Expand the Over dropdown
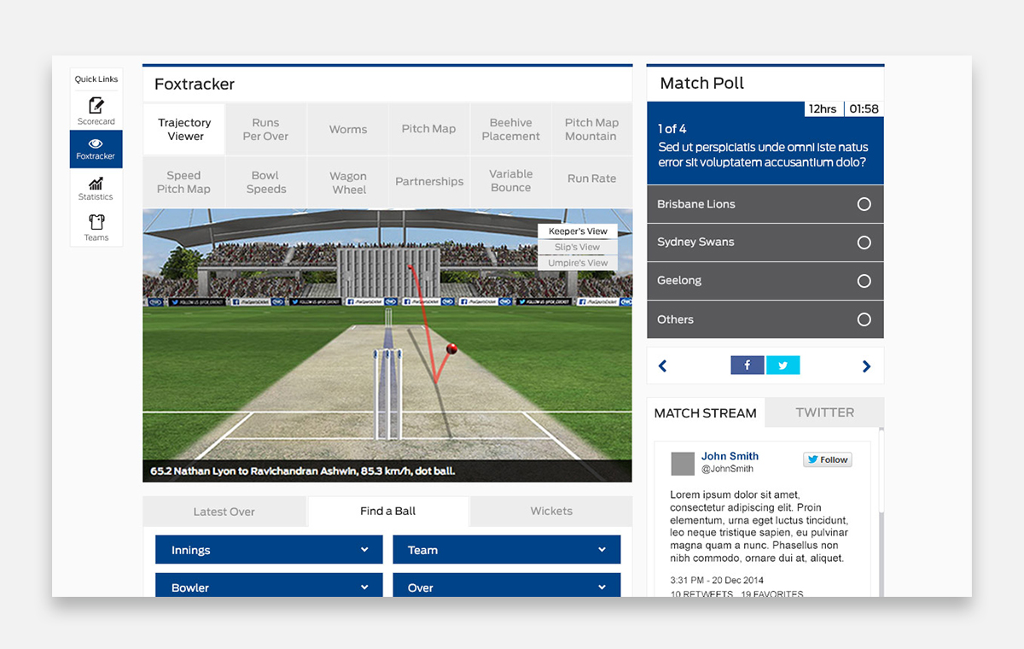The width and height of the screenshot is (1024, 649). (507, 586)
